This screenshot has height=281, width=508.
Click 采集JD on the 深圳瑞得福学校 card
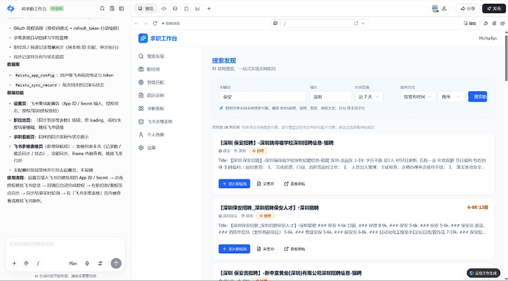(x=265, y=184)
